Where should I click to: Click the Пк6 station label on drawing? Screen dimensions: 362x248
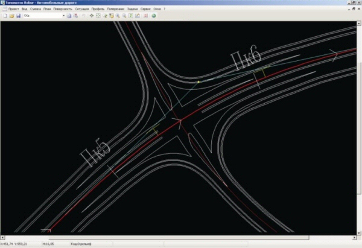click(x=245, y=62)
